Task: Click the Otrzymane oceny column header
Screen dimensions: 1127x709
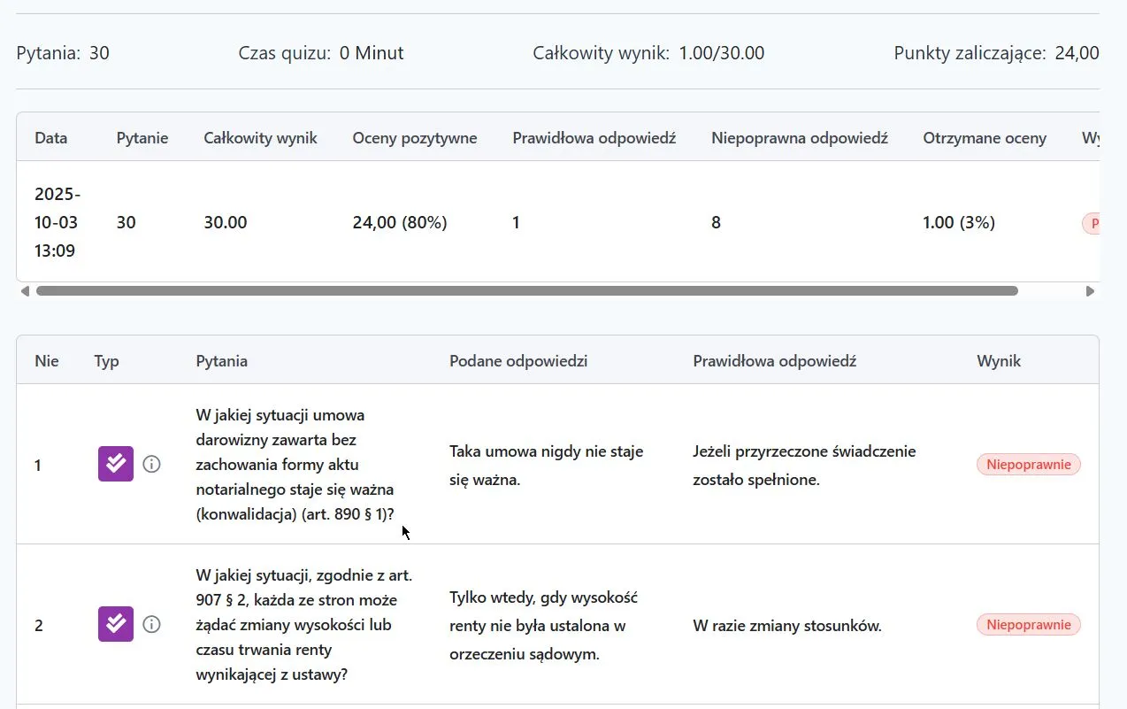Action: coord(984,138)
